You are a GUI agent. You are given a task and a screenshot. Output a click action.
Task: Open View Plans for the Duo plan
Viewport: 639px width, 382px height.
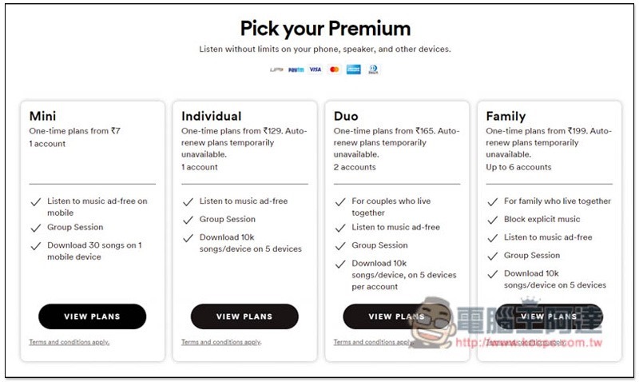(x=396, y=316)
